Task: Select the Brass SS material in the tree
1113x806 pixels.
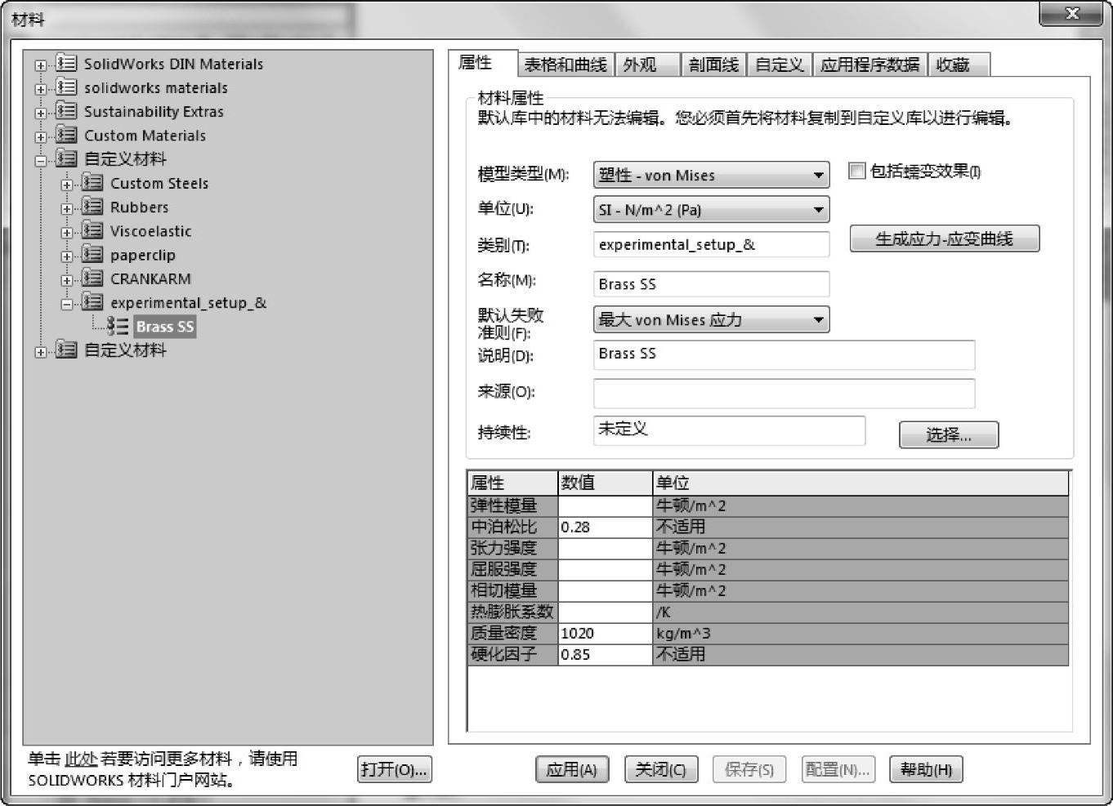Action: 165,327
